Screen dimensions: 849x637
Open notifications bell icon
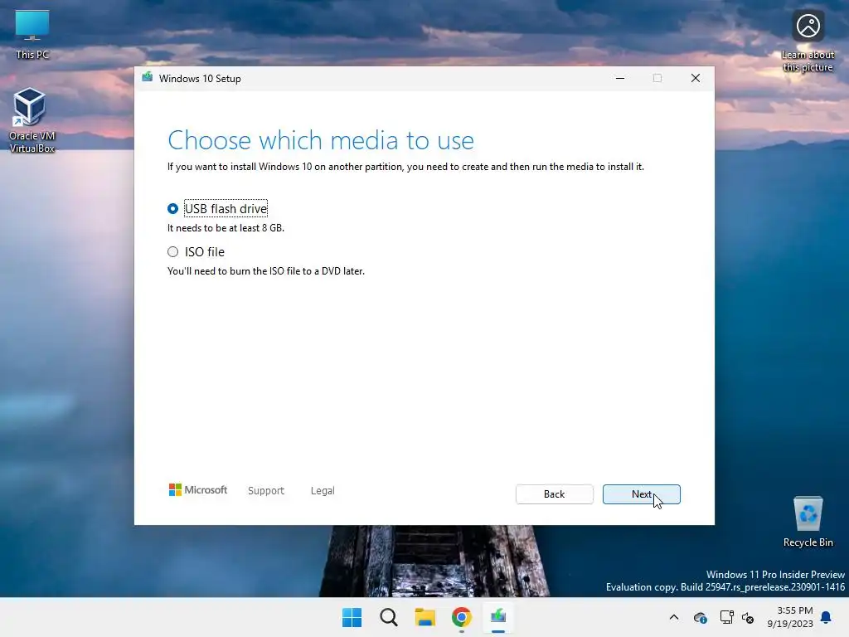[x=827, y=617]
